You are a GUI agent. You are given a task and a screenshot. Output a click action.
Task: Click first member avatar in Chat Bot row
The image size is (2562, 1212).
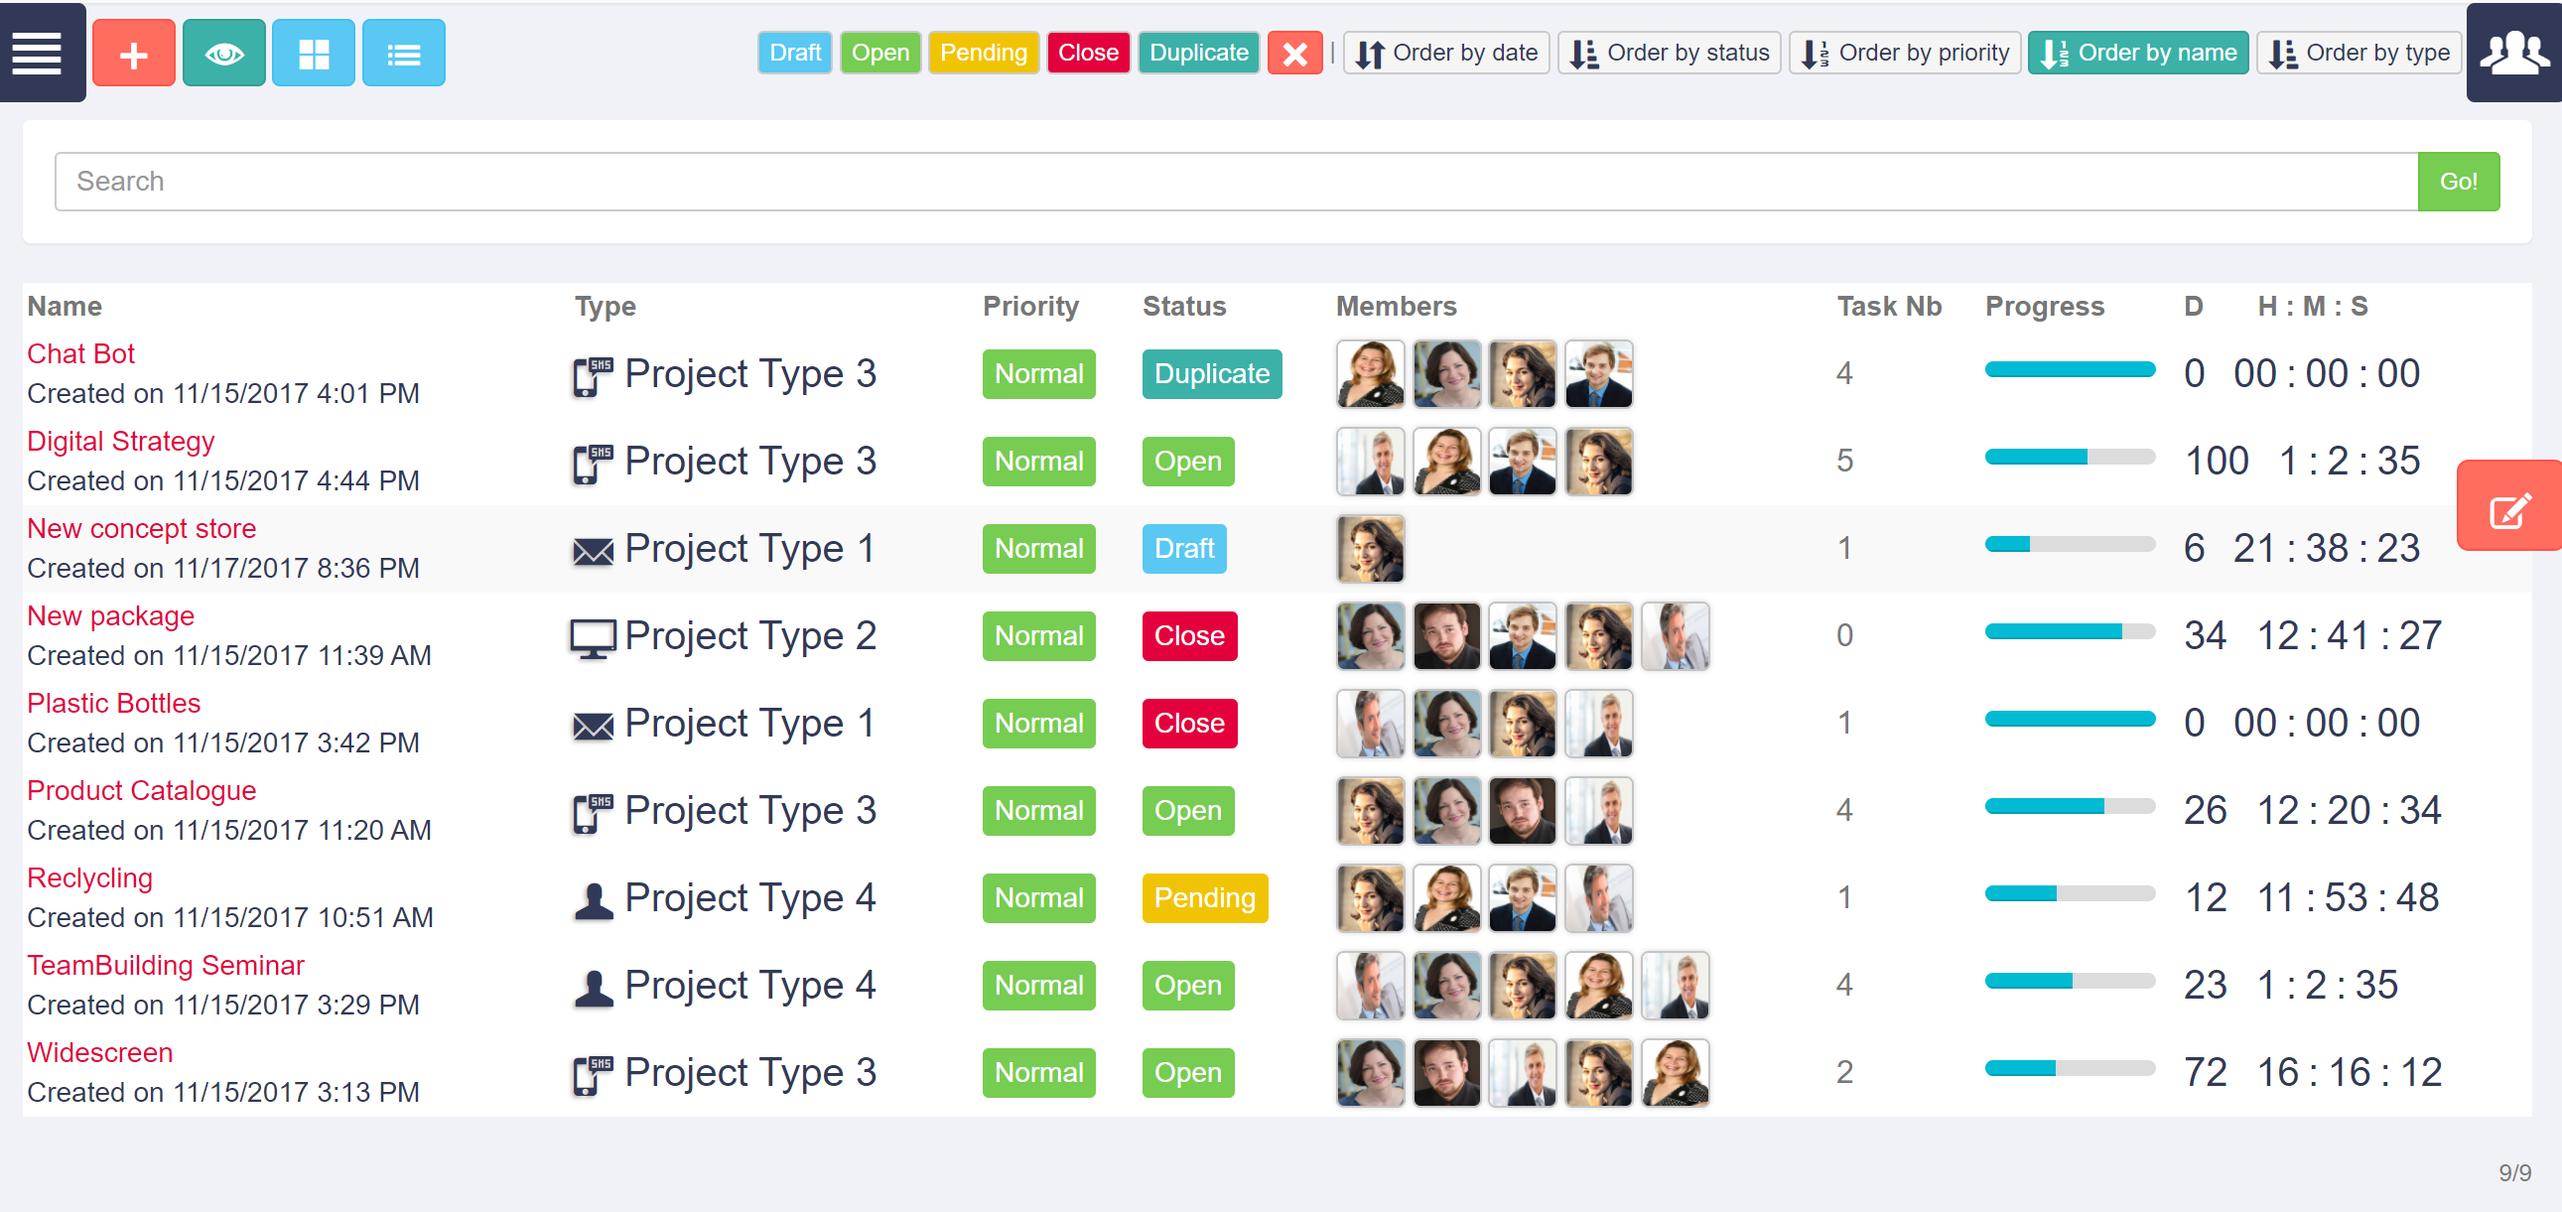click(1371, 374)
